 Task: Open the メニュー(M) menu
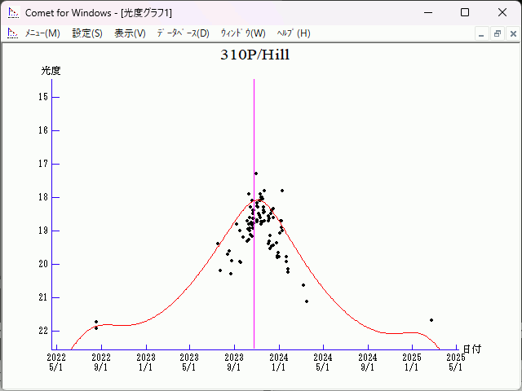[42, 33]
